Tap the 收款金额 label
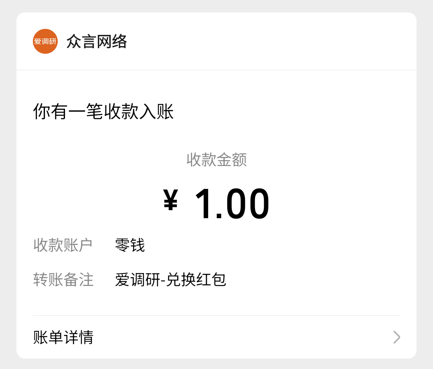Viewport: 433px width, 369px height. (216, 160)
